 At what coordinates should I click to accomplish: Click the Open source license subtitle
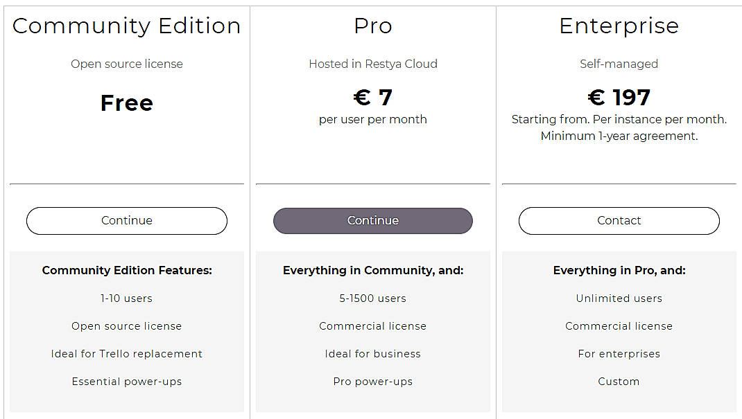[x=126, y=64]
